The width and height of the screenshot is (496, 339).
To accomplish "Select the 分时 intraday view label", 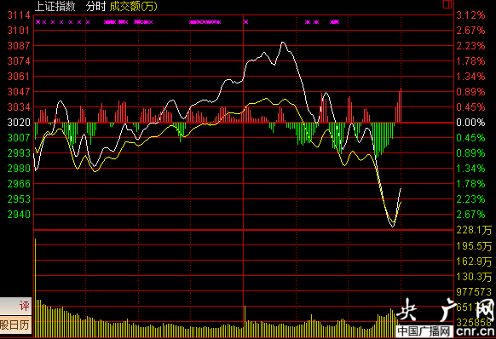I will click(x=95, y=6).
